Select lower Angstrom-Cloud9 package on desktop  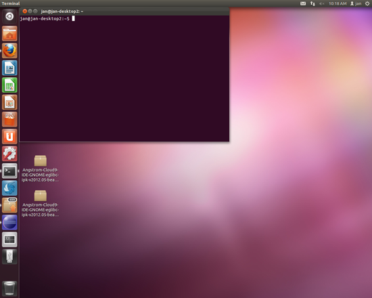pos(40,203)
